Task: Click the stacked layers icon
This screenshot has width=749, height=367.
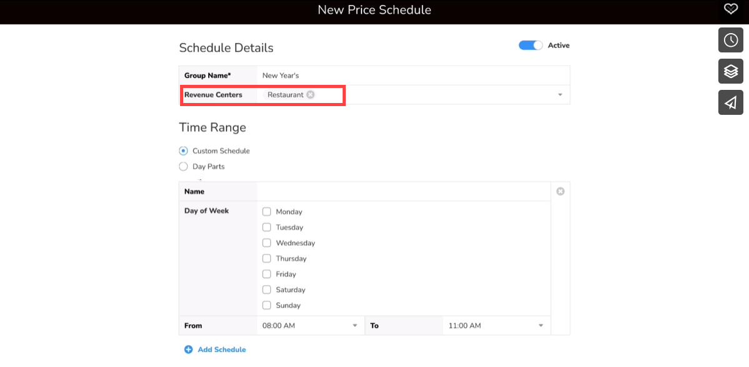Action: coord(731,71)
